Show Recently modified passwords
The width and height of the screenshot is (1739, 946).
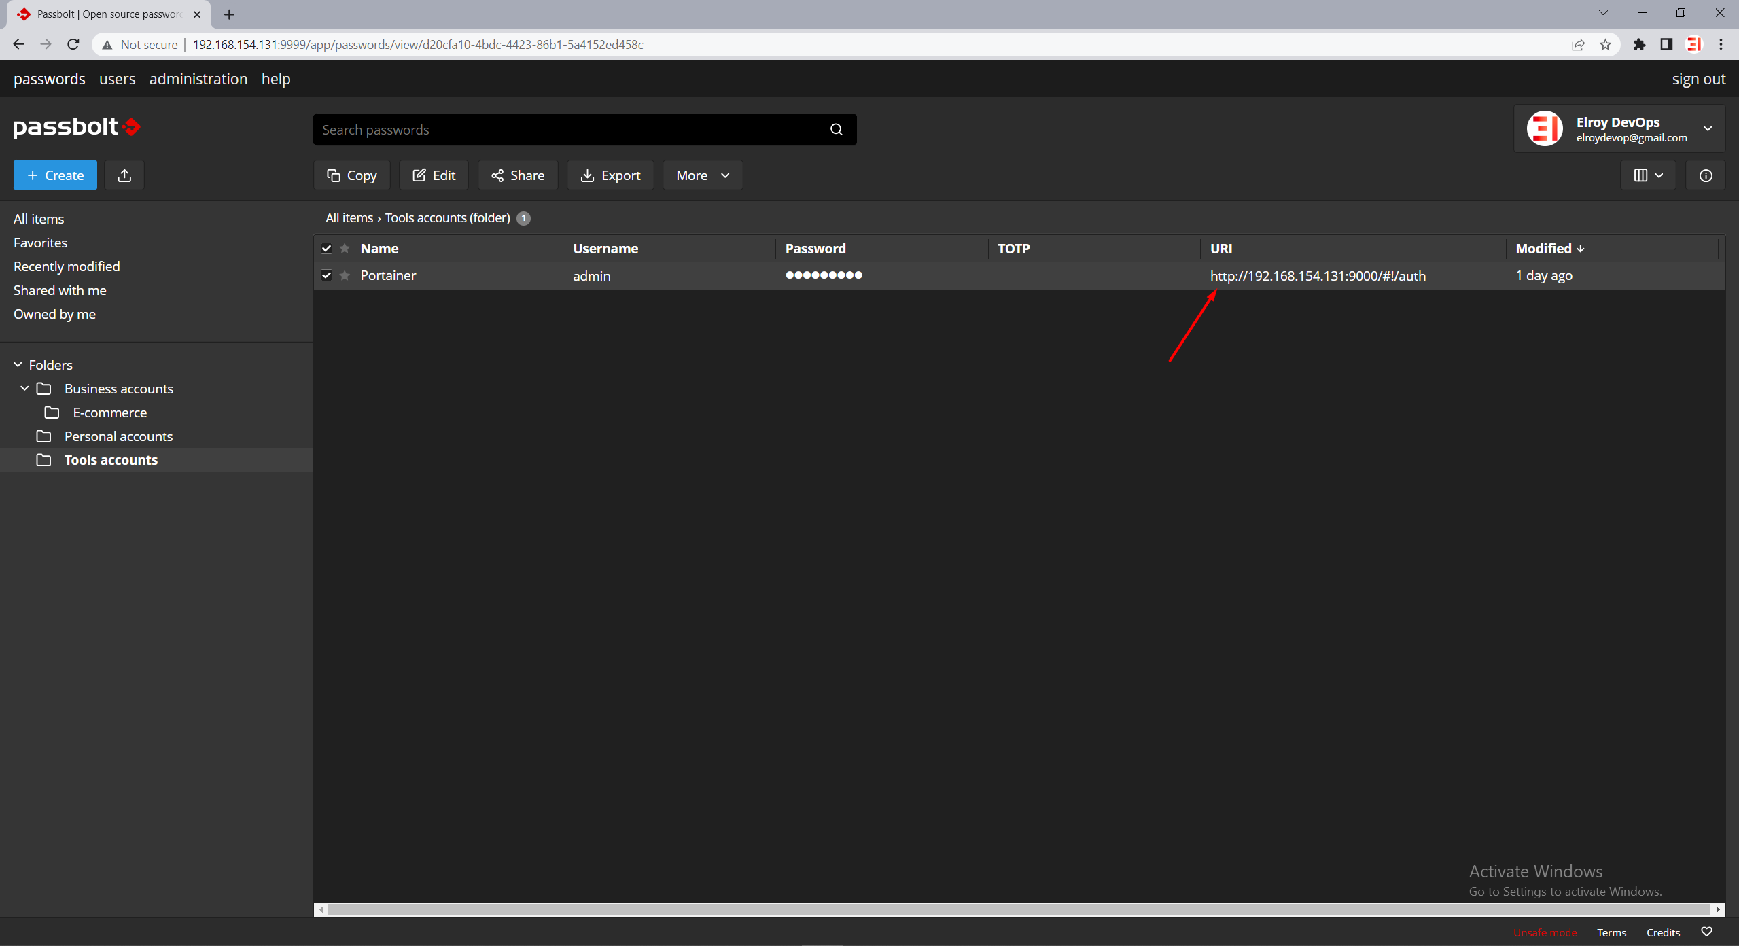click(x=67, y=266)
